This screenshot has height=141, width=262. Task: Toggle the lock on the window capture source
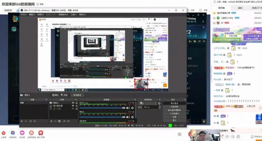pyautogui.click(x=77, y=109)
